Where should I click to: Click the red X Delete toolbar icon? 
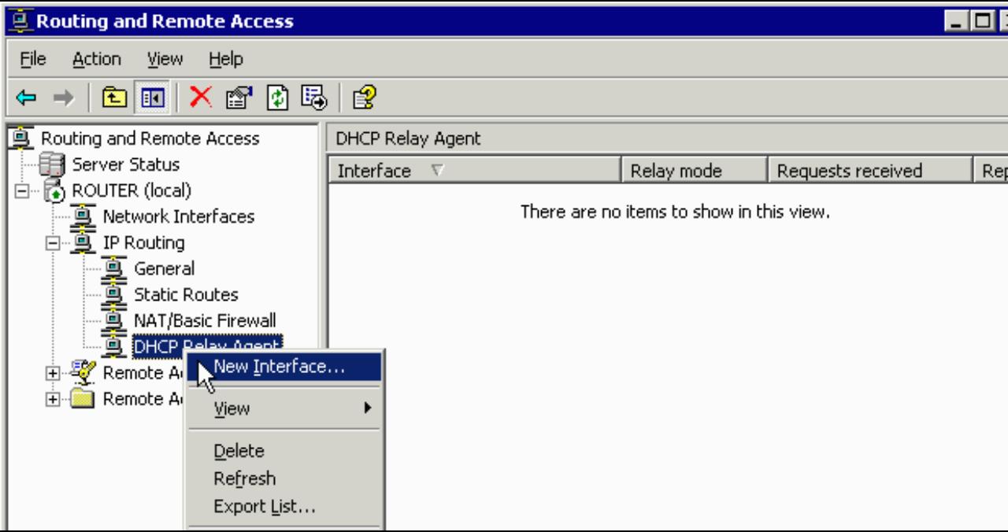click(x=198, y=98)
